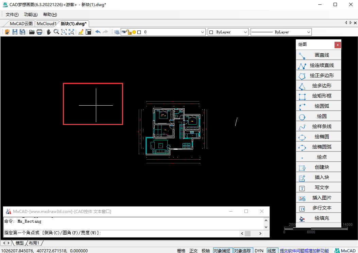Image resolution: width=358 pixels, height=253 pixels.
Task: Click the layer 0 color square
Action: 139,32
